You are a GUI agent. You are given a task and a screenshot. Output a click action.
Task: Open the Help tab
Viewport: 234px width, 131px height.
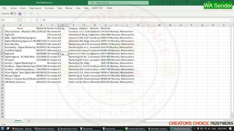[x=86, y=8]
